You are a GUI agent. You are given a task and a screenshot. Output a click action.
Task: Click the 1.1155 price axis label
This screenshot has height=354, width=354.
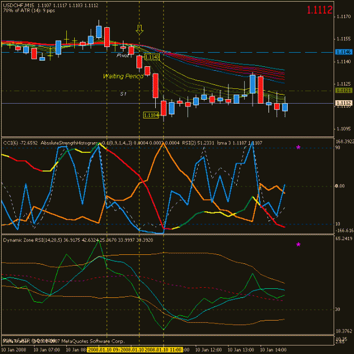coord(344,39)
